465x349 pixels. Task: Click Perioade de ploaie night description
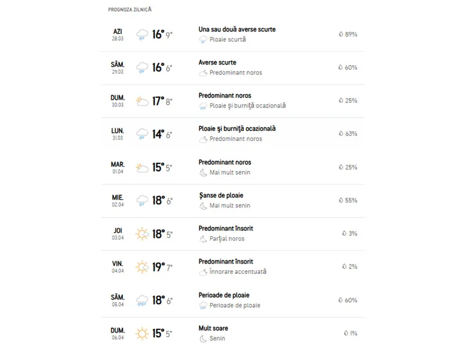pos(235,305)
